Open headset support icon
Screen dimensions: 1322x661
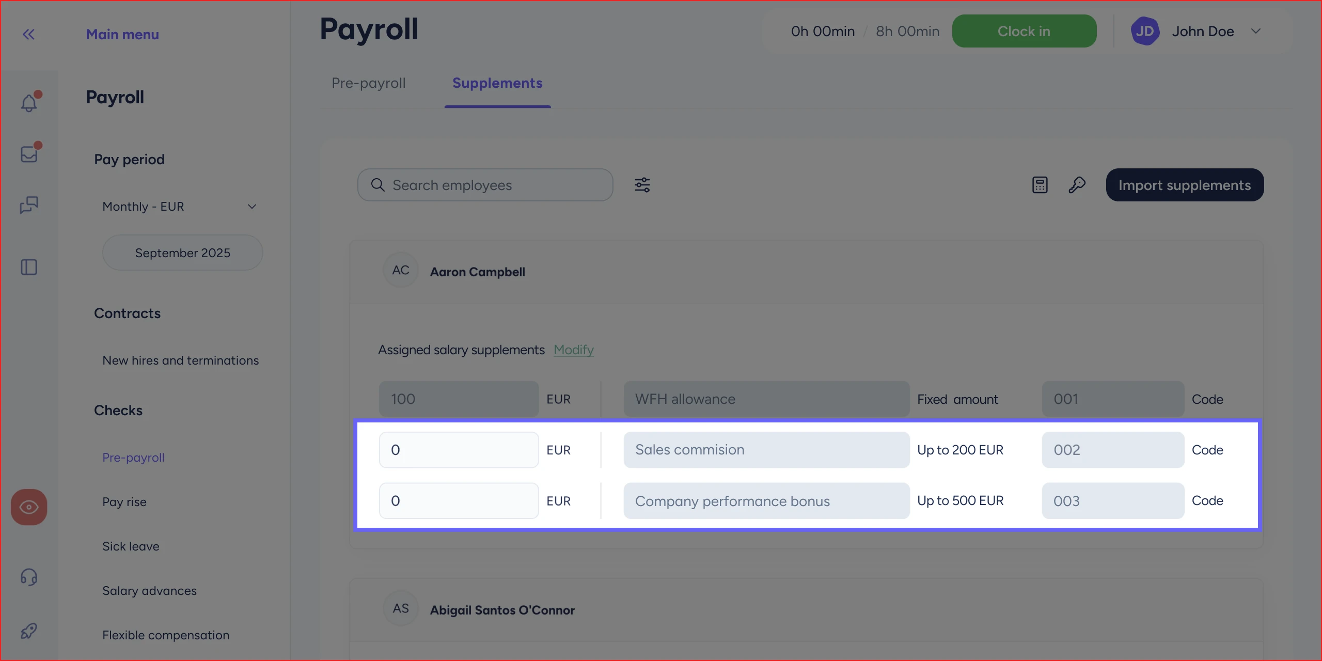tap(29, 577)
